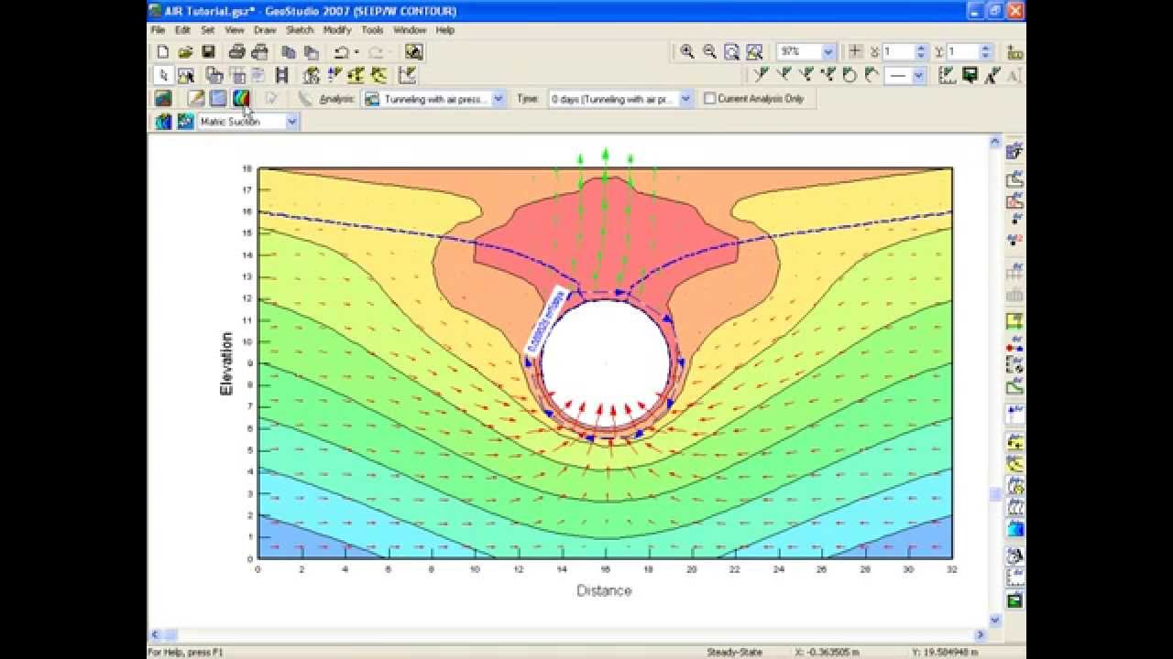This screenshot has height=659, width=1173.
Task: Click the picture icon right of Redo
Action: [413, 52]
